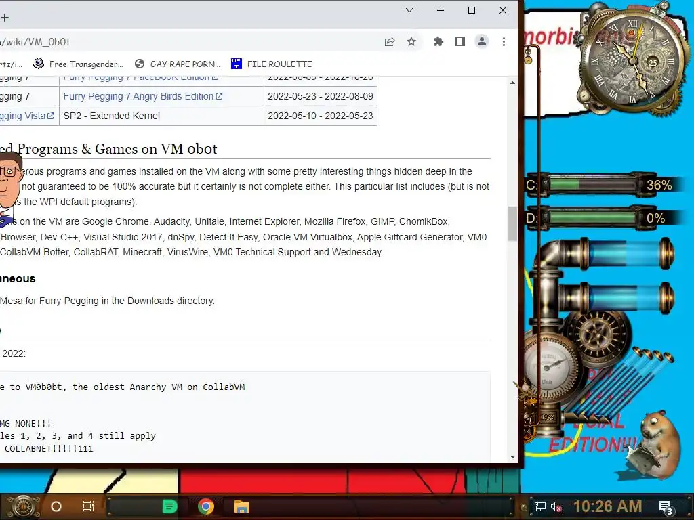The width and height of the screenshot is (694, 520).
Task: Click the lower blue glass tube gauge
Action: [x=626, y=298]
